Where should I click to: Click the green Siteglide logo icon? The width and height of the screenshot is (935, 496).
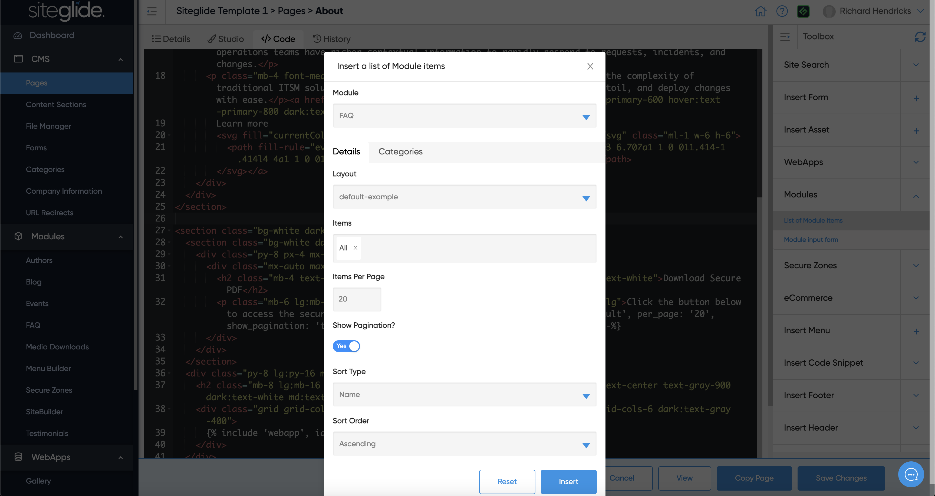point(803,11)
